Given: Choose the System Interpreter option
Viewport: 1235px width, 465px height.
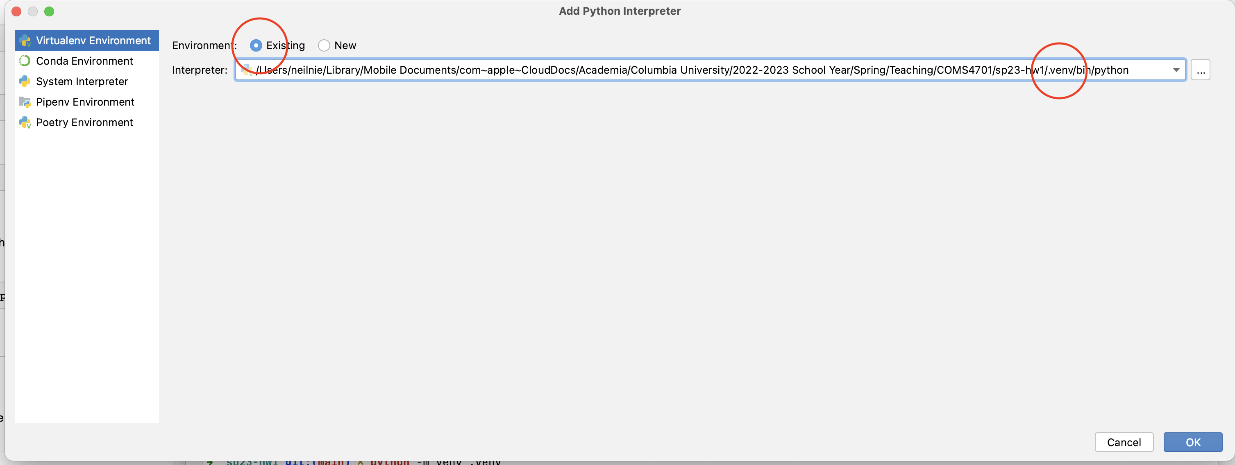Looking at the screenshot, I should click(82, 81).
